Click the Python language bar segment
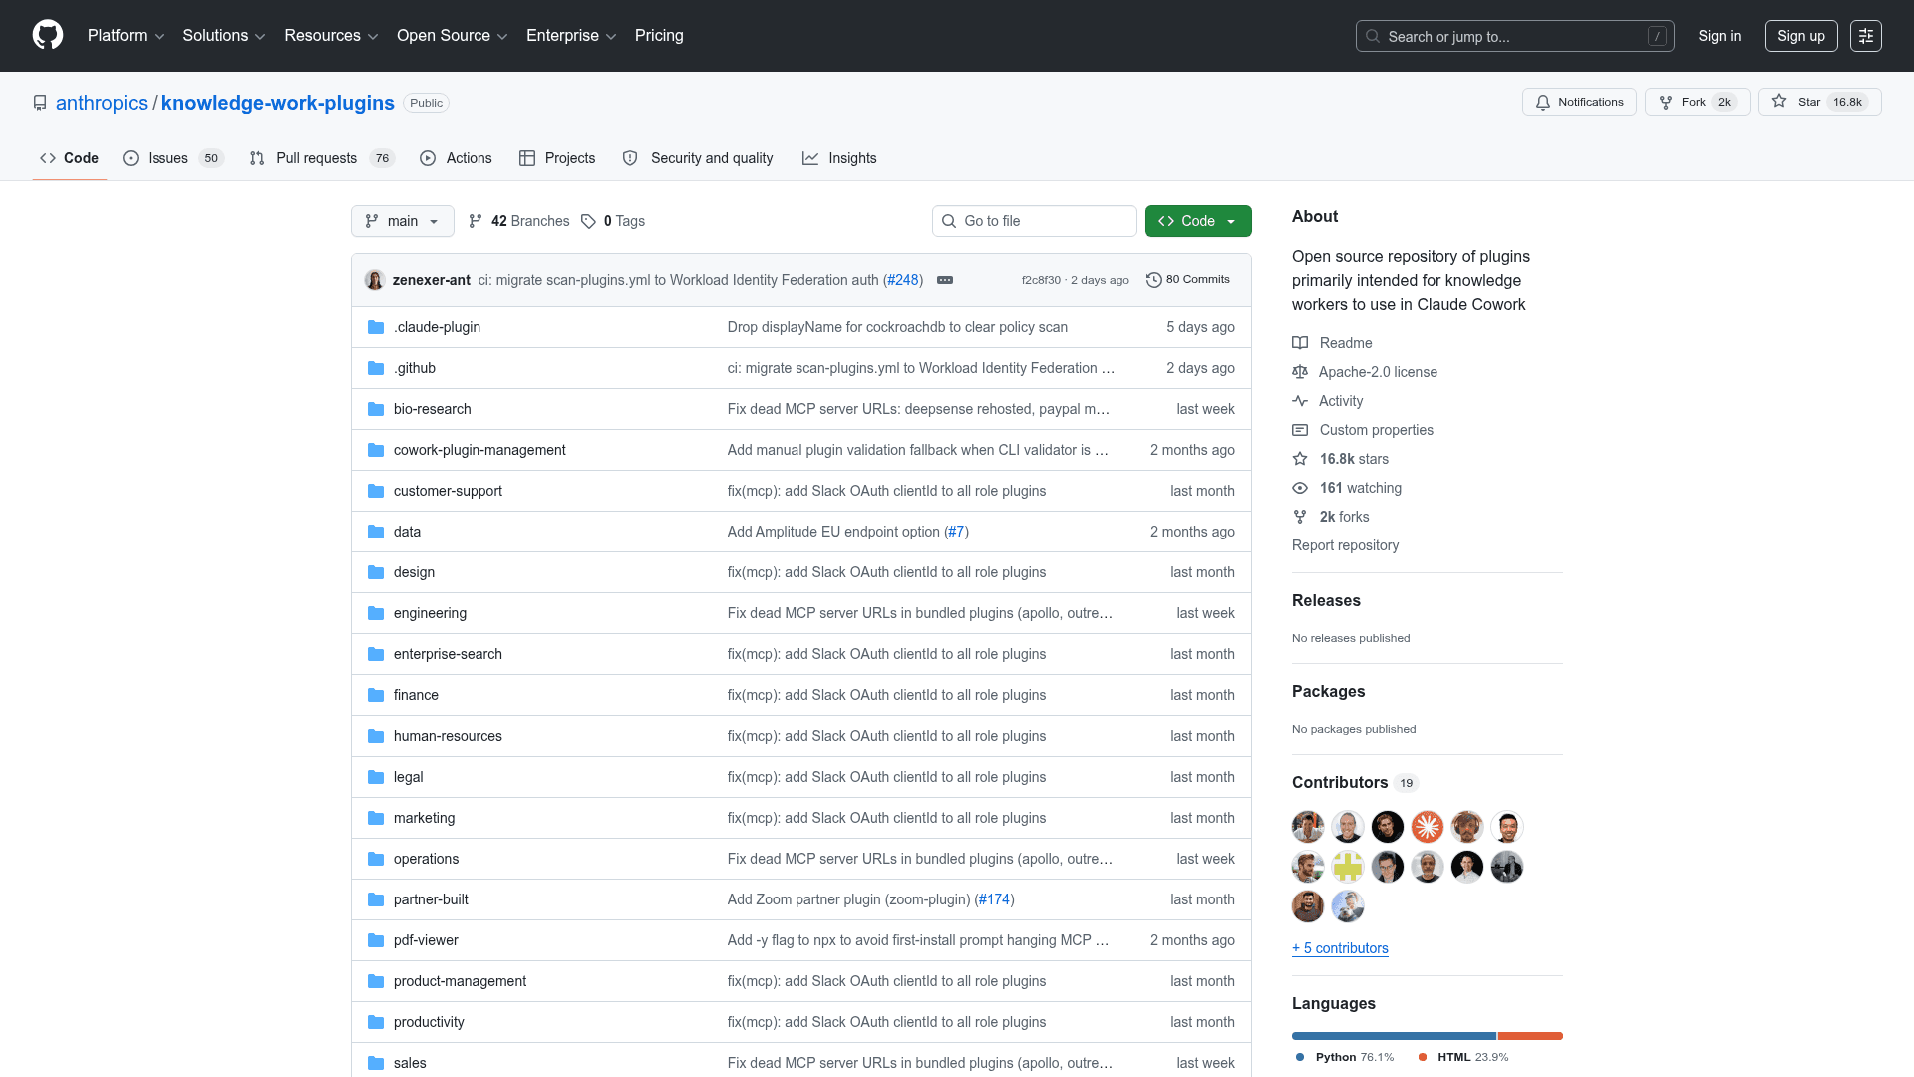 point(1394,1036)
